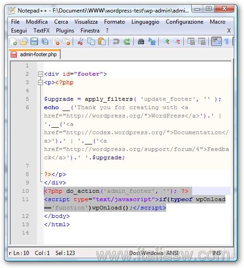Zoom out of the editor

[177, 41]
